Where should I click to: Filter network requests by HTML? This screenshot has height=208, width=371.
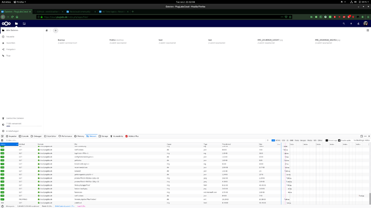[278, 140]
